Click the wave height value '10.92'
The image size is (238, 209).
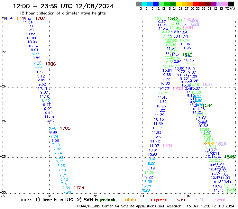click(x=217, y=186)
